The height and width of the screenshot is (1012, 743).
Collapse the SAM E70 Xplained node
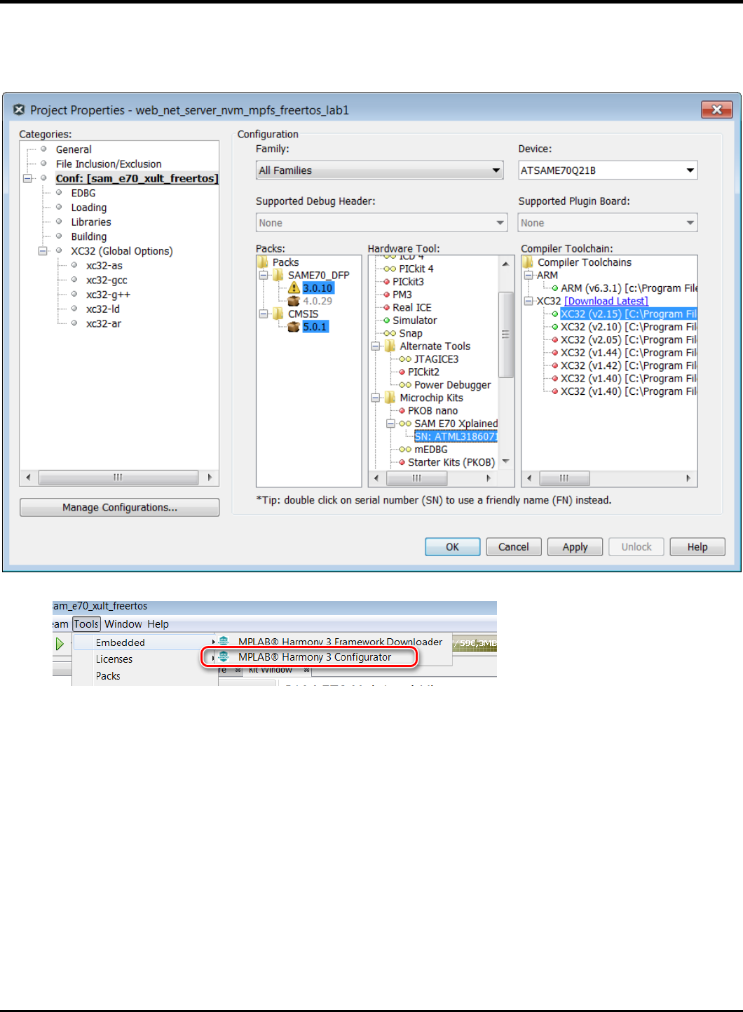tap(391, 424)
